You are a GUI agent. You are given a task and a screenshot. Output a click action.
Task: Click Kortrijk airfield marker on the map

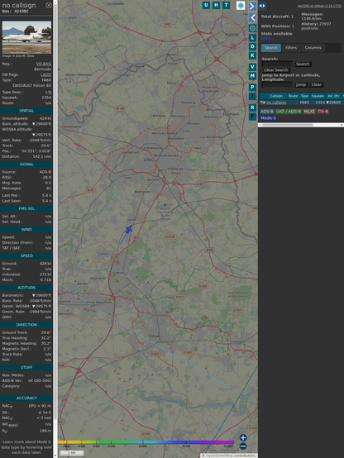coord(208,40)
